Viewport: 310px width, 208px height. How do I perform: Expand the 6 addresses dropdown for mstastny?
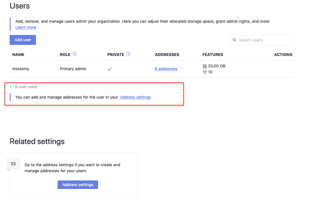tap(166, 69)
